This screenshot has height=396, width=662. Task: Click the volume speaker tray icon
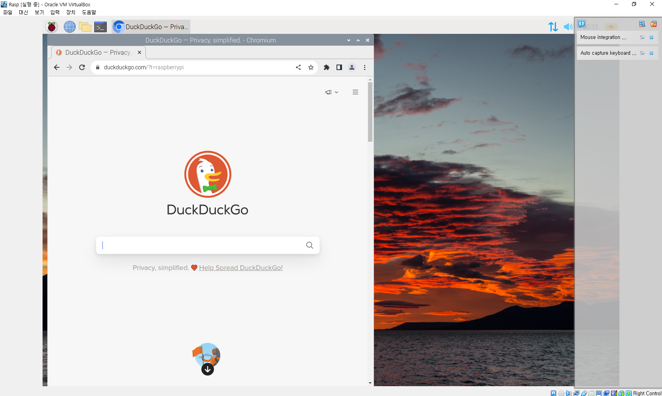coord(568,27)
